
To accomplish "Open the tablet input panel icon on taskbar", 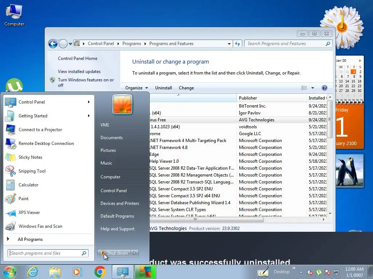I will click(x=263, y=272).
